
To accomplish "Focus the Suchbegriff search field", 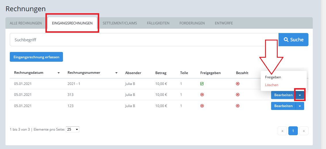I will 144,40.
